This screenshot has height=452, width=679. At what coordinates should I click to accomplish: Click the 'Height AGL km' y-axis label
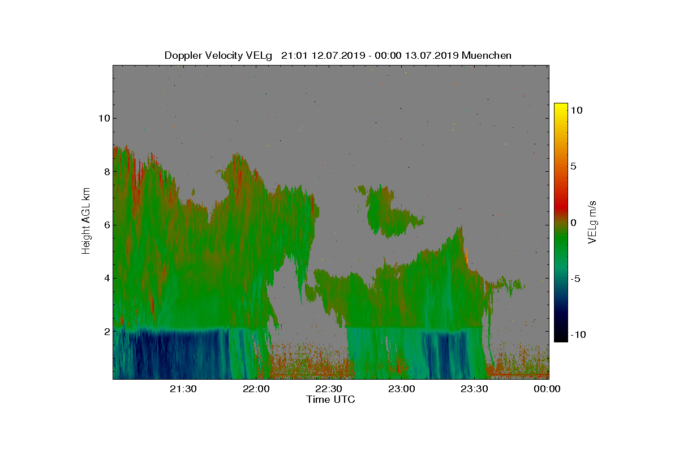tap(86, 221)
